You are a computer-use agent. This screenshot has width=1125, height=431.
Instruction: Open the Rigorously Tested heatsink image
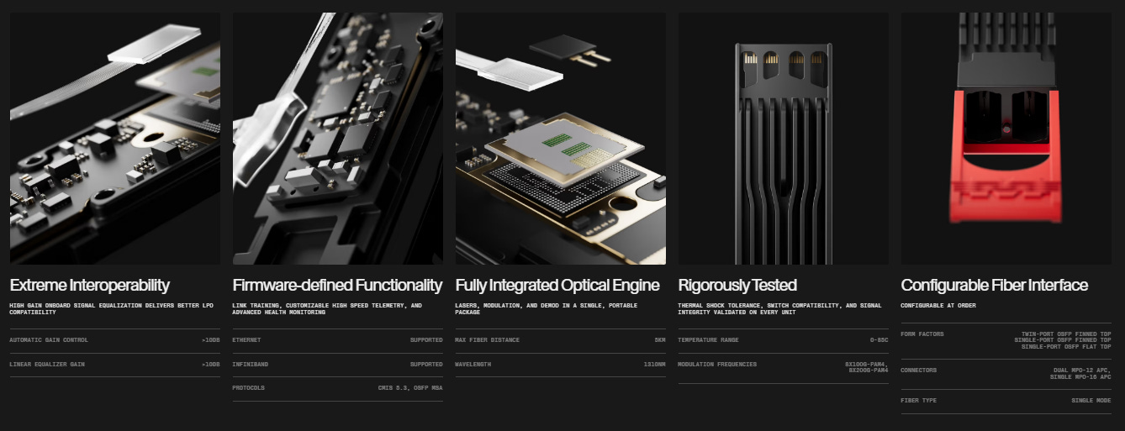tap(784, 139)
